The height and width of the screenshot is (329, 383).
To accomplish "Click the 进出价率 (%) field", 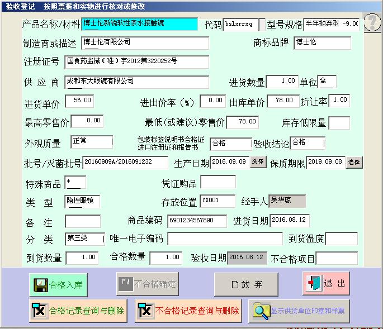I will [213, 101].
